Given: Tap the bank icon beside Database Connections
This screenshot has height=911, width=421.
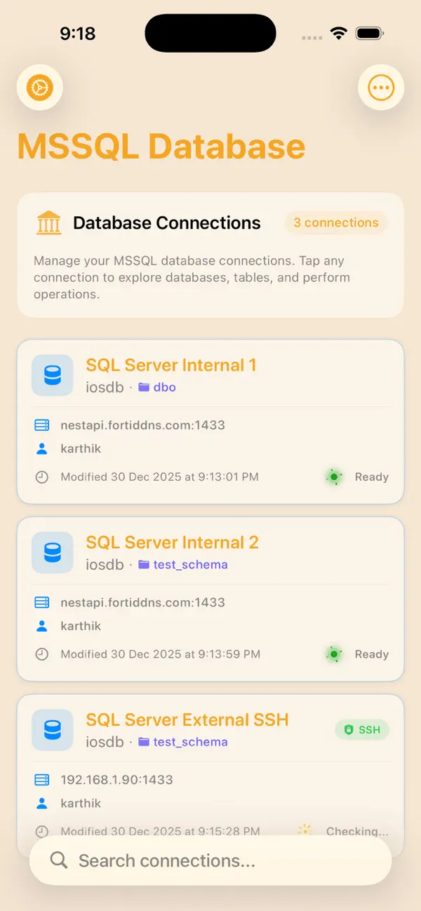Looking at the screenshot, I should tap(48, 222).
